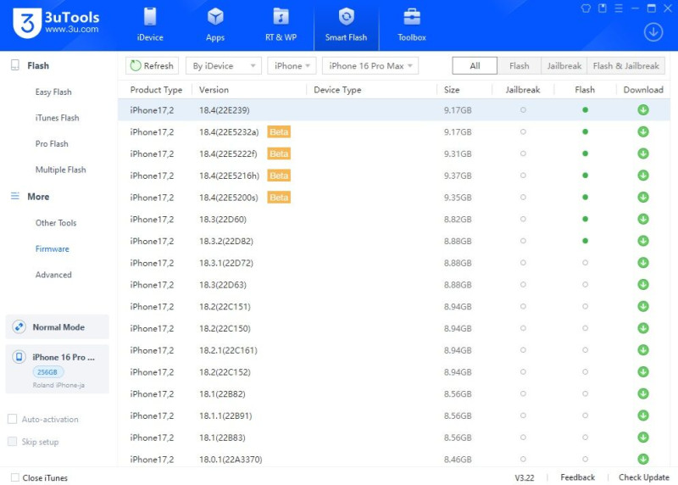Image resolution: width=678 pixels, height=485 pixels.
Task: Filter by Flash & Jailbreak tab
Action: pyautogui.click(x=625, y=66)
